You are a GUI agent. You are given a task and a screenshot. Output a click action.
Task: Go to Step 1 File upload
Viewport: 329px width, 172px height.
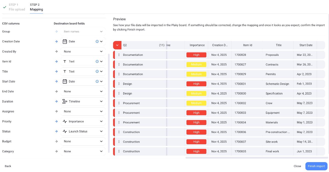17,7
